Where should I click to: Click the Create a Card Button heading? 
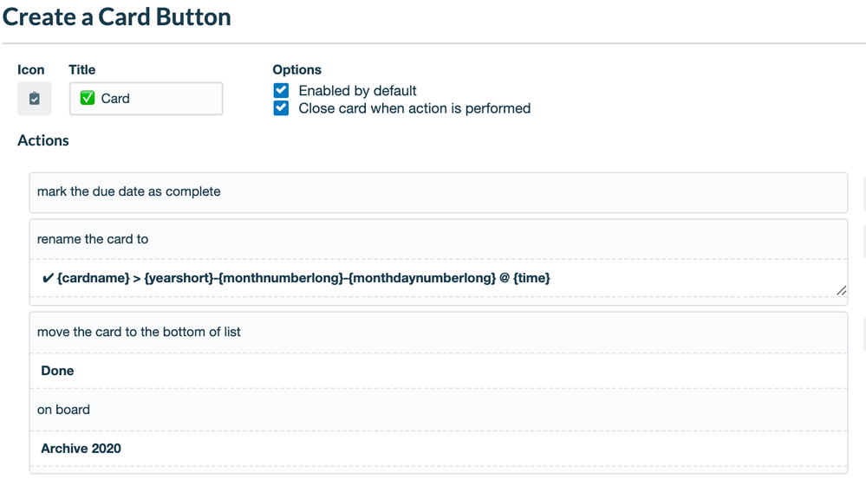tap(116, 16)
